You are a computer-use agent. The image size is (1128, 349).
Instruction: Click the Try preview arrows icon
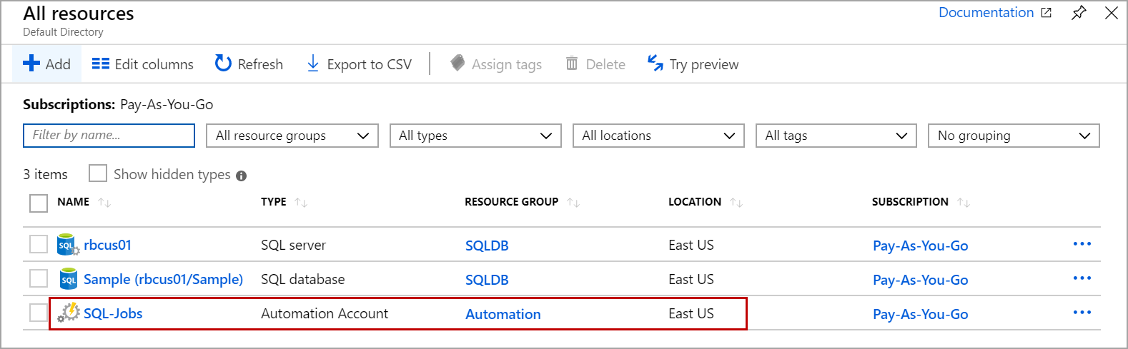tap(655, 64)
